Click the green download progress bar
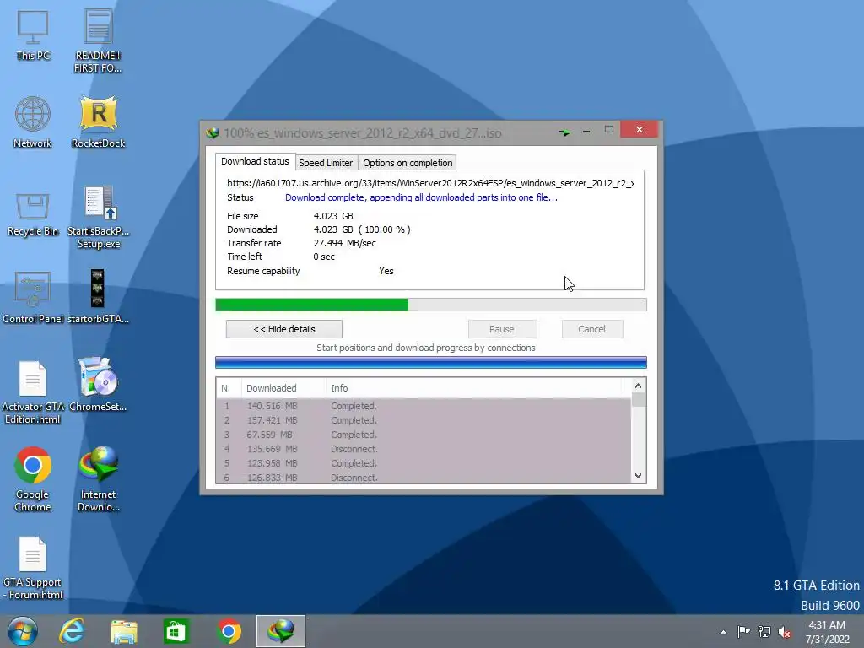864x648 pixels. coord(431,305)
